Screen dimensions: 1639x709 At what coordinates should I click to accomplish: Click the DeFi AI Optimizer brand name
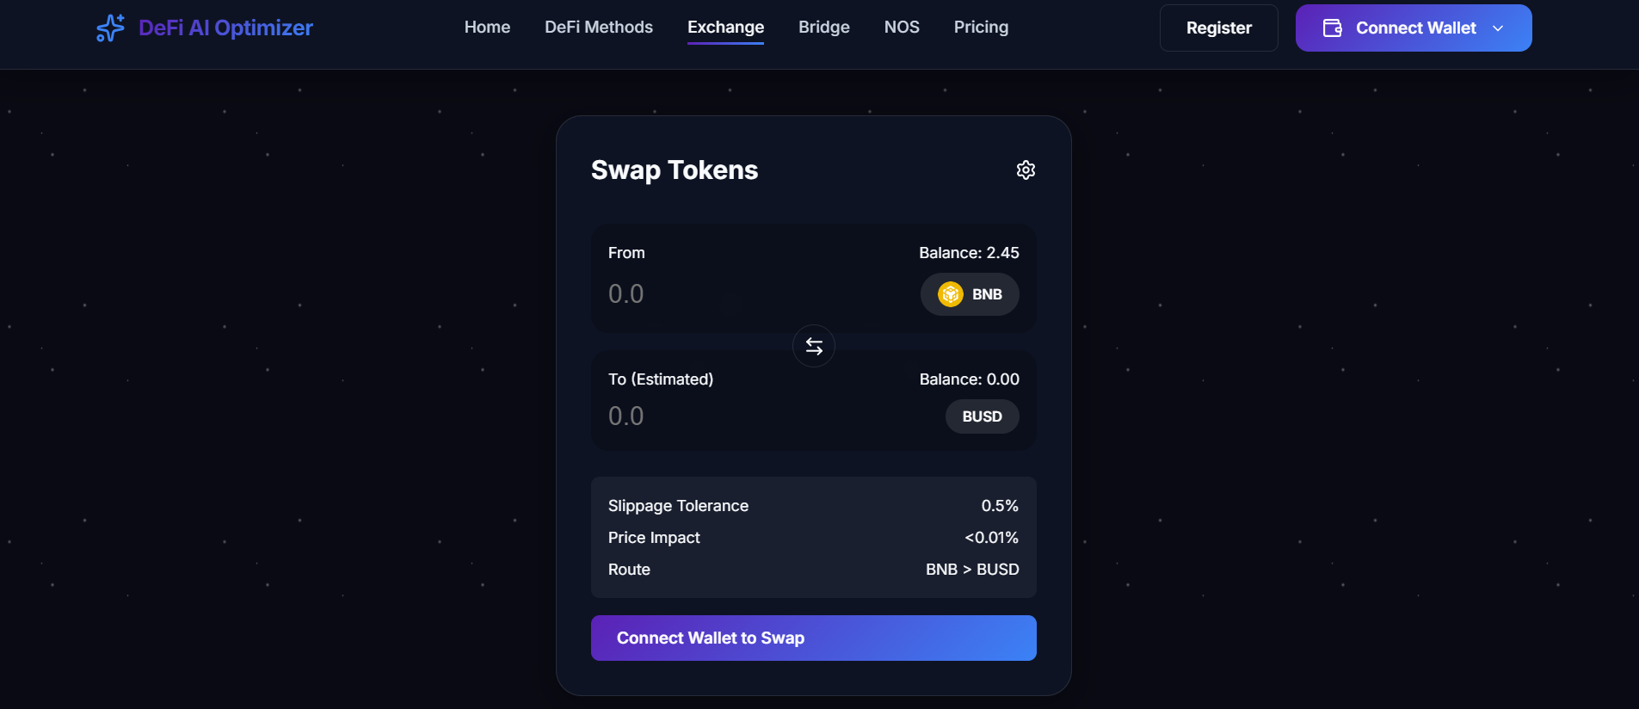coord(225,28)
